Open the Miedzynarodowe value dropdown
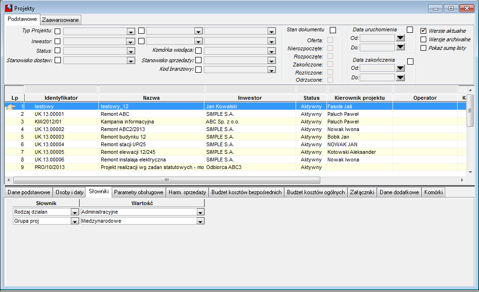The image size is (479, 292). click(x=200, y=221)
